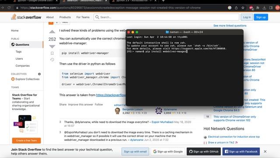This screenshot has height=158, width=280.
Task: Open the extensions puzzle icon
Action: 258,8
